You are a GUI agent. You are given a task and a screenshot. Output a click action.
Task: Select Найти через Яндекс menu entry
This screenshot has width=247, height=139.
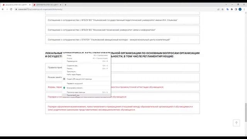pos(86,75)
